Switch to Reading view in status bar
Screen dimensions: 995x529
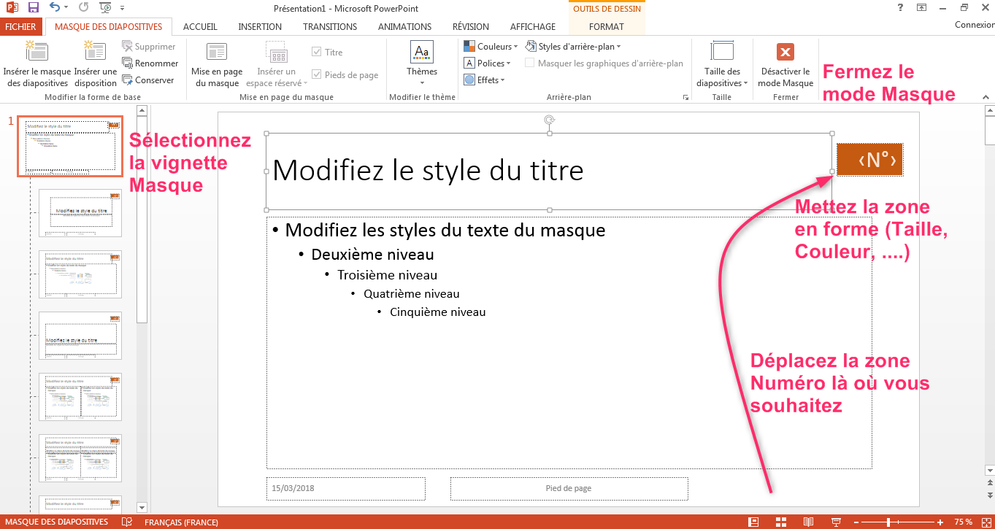coord(808,522)
